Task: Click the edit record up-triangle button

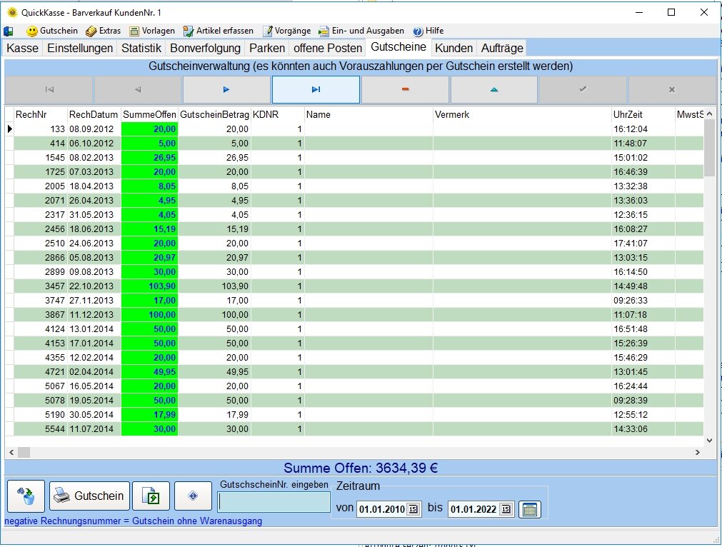Action: coord(493,90)
